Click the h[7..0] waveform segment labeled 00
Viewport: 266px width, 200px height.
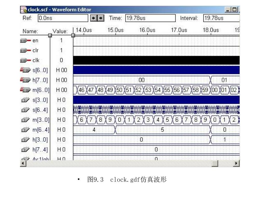[x=142, y=80]
